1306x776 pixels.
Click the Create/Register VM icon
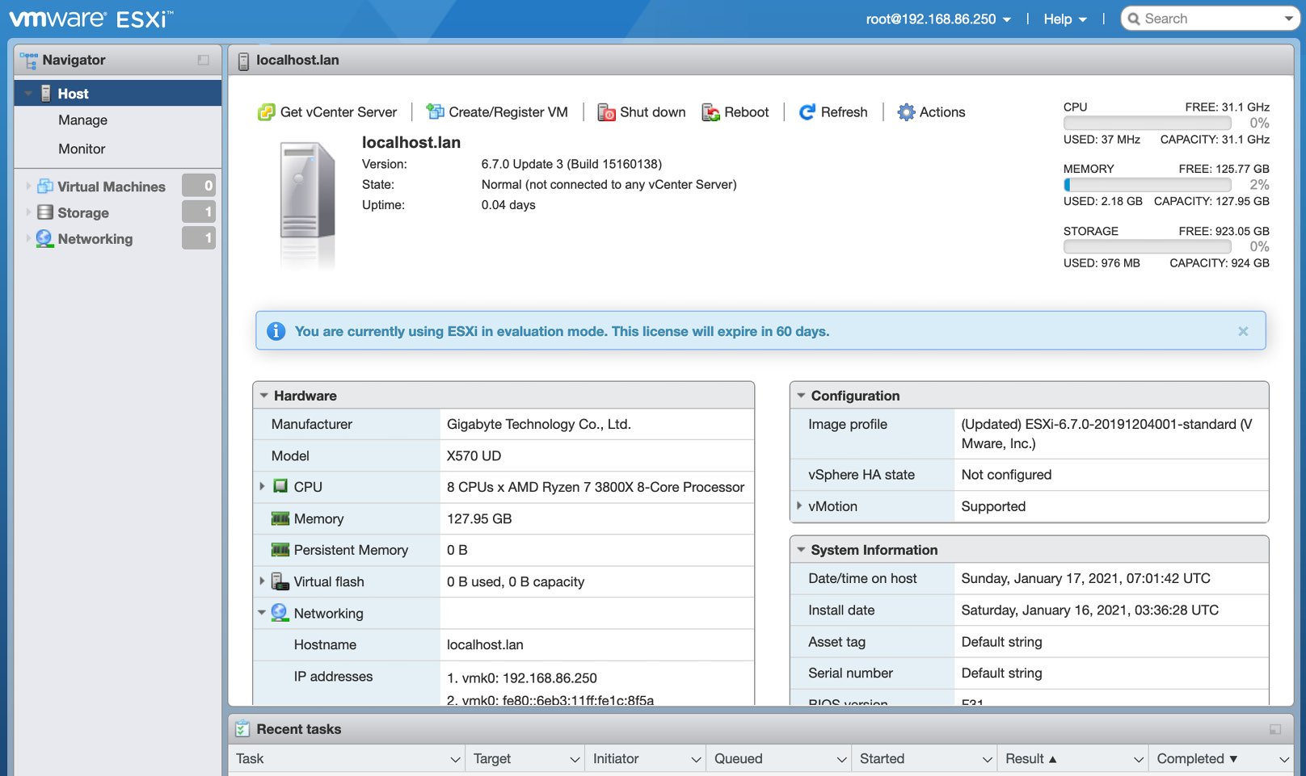click(436, 111)
